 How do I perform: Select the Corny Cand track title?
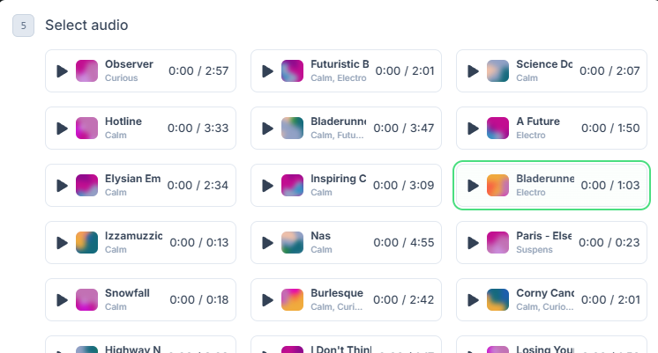[x=544, y=293]
